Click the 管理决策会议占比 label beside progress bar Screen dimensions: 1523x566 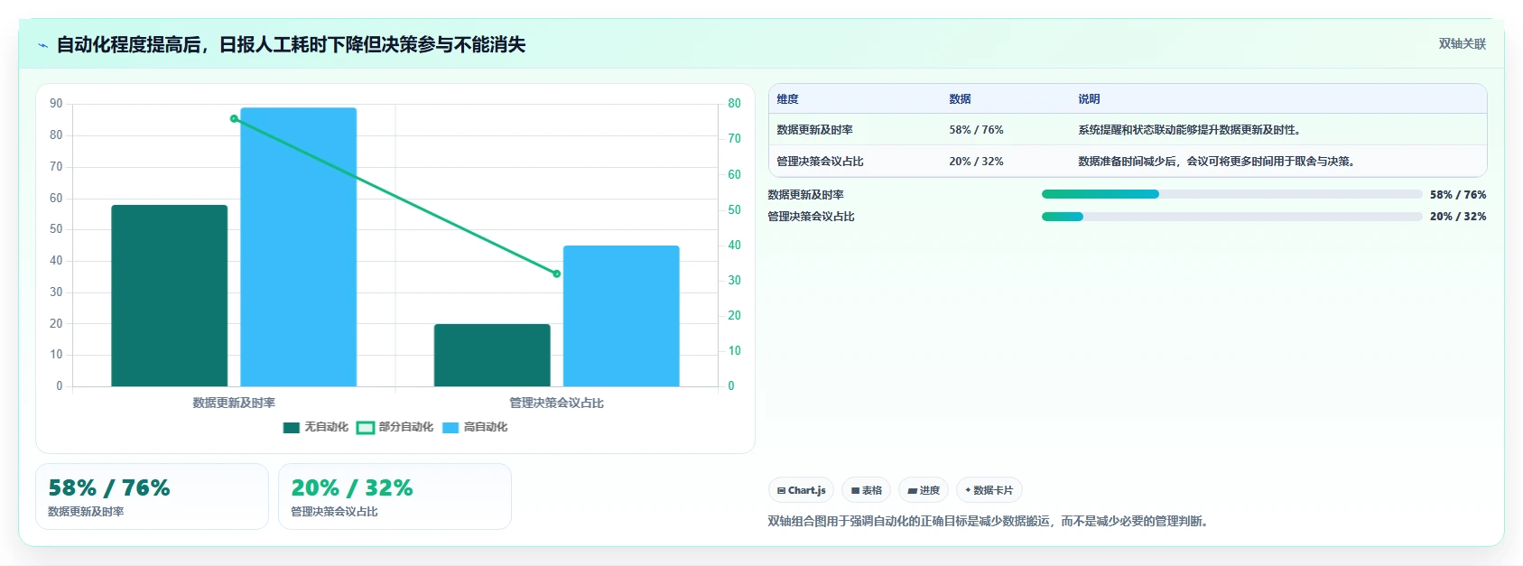811,217
